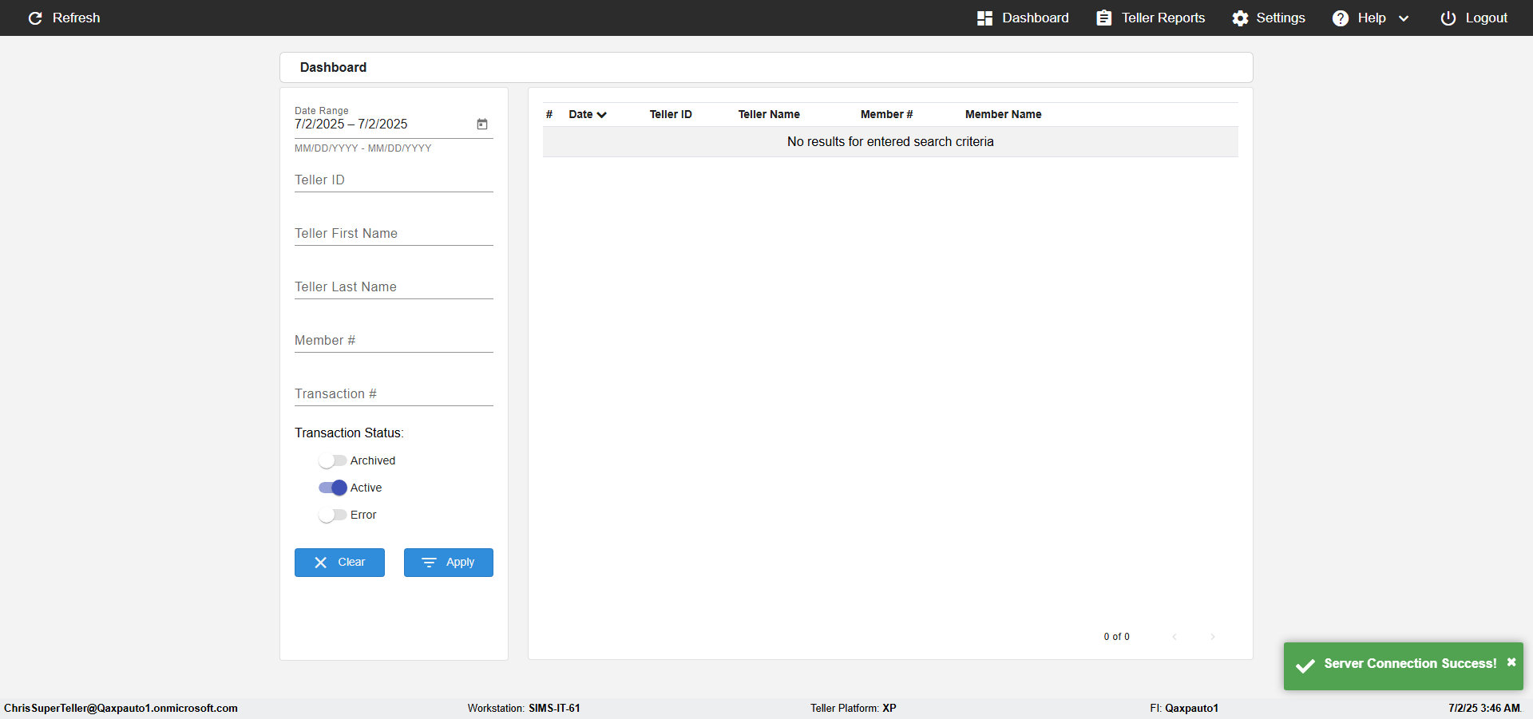The image size is (1533, 719).
Task: Click the Logout power icon
Action: (1448, 18)
